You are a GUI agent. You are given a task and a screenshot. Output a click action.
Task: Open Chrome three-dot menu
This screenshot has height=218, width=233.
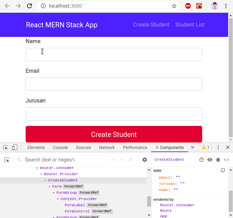click(226, 6)
